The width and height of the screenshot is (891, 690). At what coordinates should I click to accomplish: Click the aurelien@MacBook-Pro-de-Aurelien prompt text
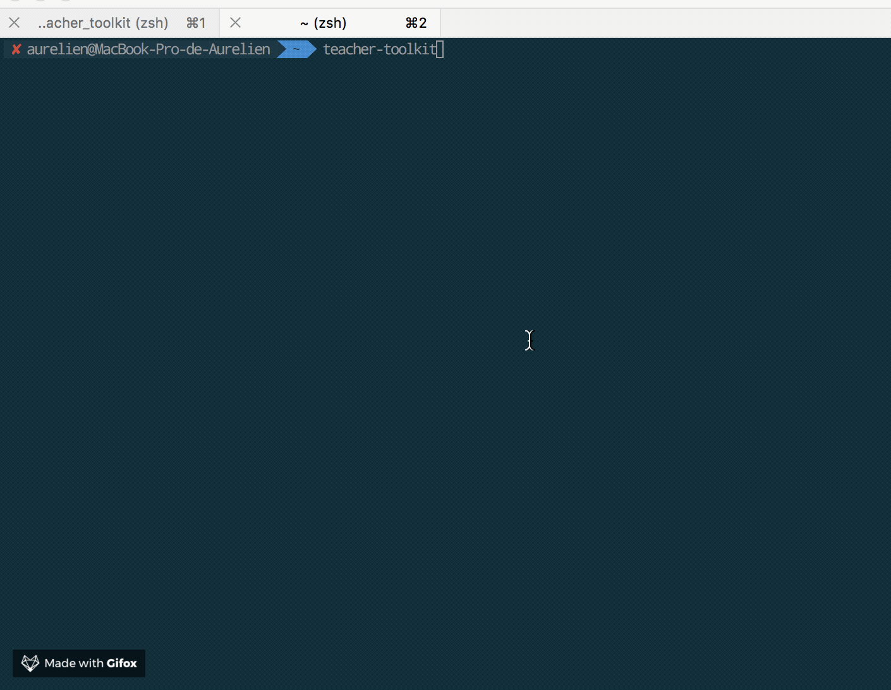pos(148,49)
